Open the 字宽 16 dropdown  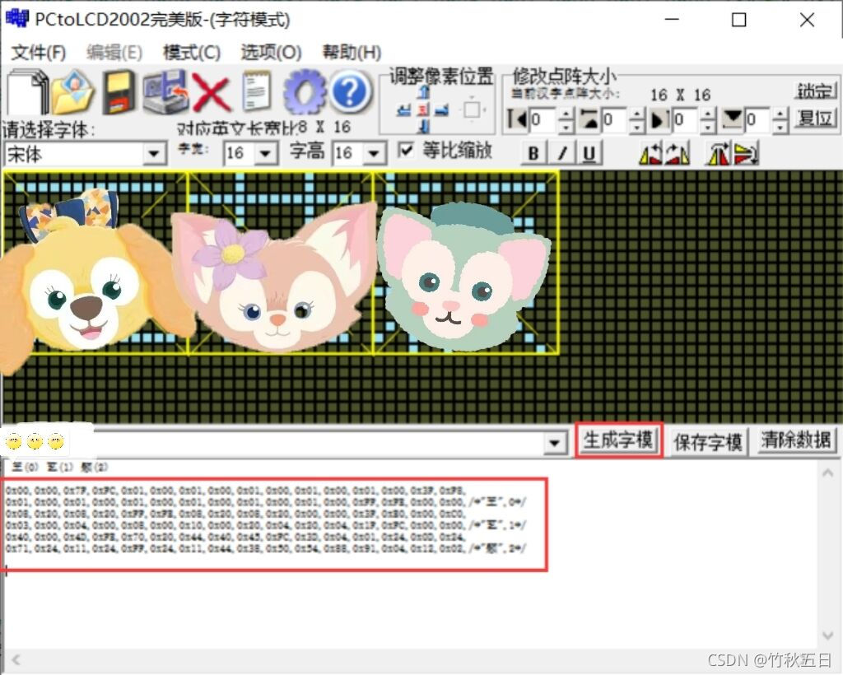(265, 154)
